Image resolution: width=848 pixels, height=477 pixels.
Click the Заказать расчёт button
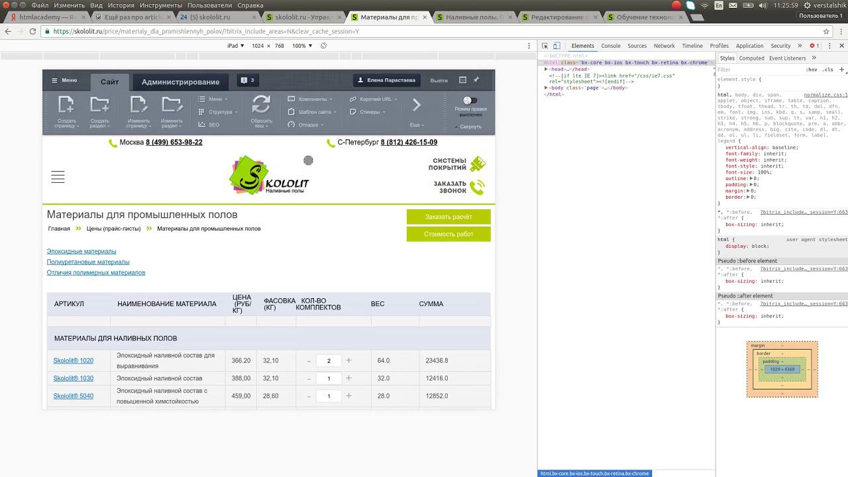tap(449, 217)
